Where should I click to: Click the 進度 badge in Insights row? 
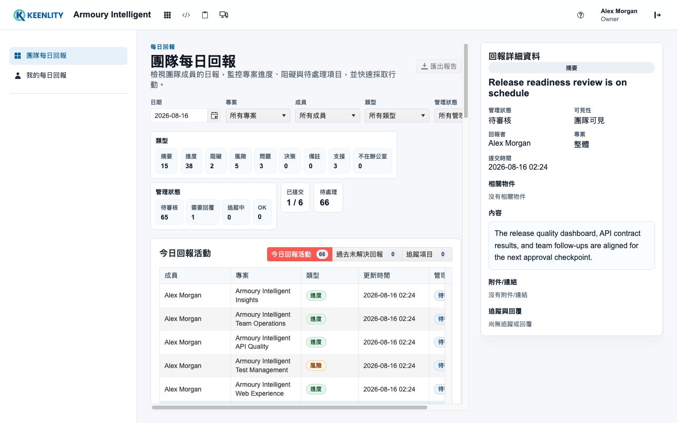(316, 296)
